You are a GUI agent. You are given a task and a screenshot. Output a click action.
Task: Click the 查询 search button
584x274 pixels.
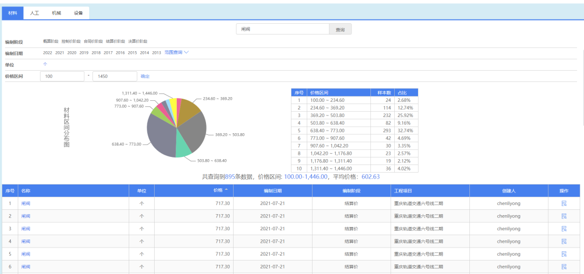(340, 29)
